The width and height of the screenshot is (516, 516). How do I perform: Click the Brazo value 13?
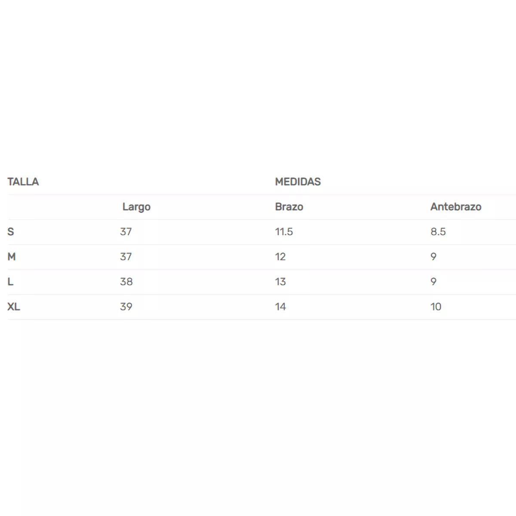pyautogui.click(x=280, y=282)
